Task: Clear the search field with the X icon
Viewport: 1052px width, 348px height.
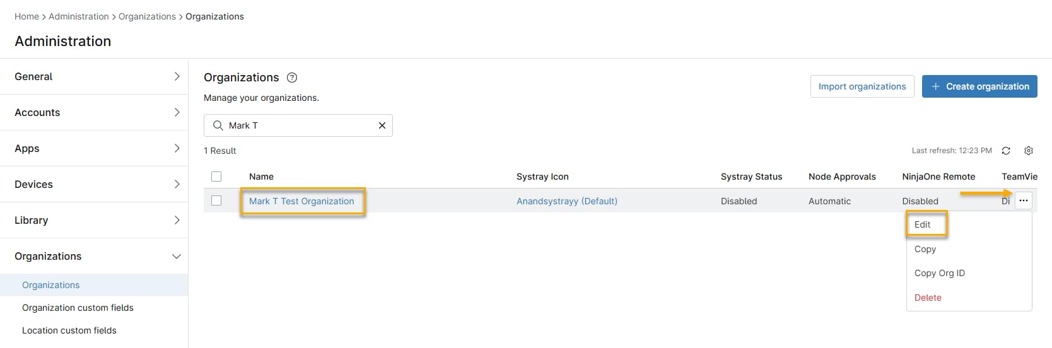Action: tap(382, 125)
